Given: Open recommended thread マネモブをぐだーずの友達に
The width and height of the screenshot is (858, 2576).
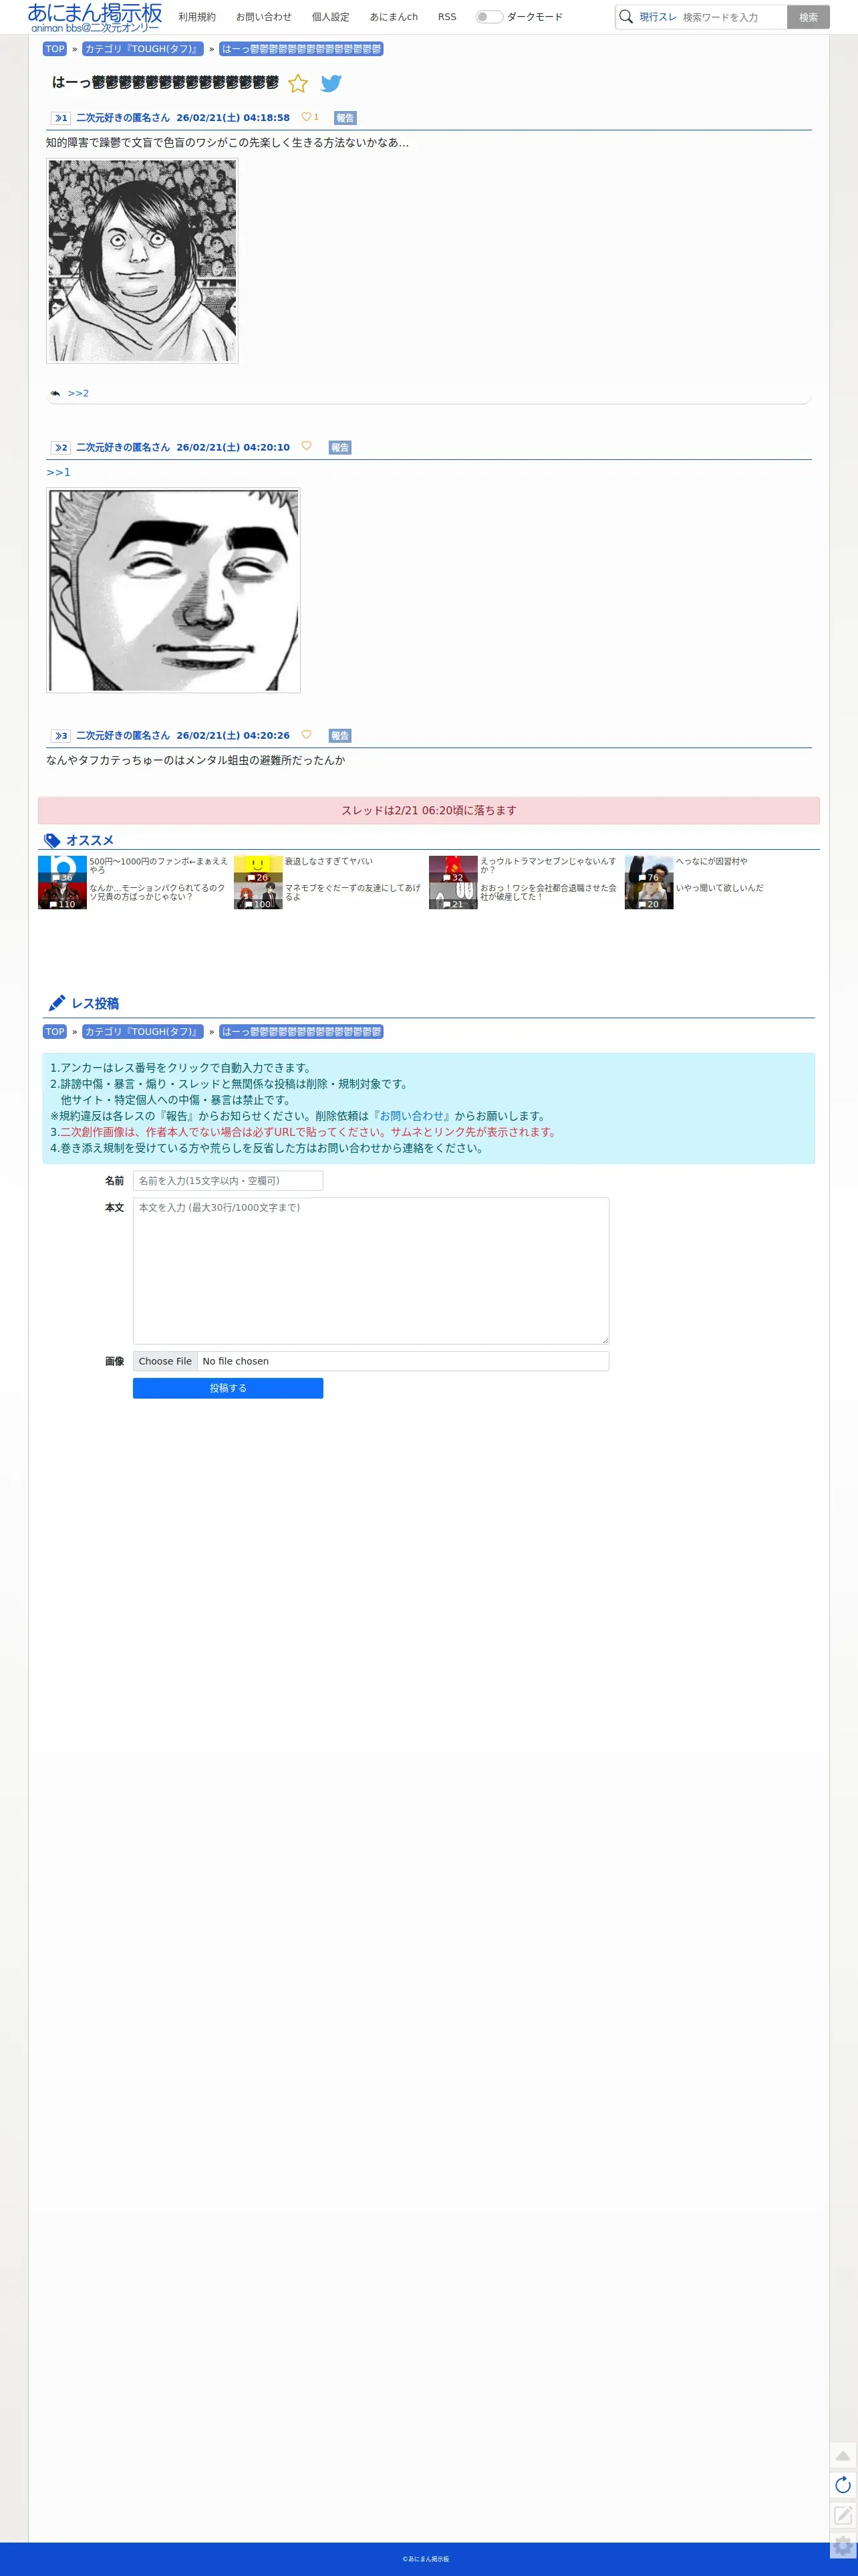Looking at the screenshot, I should tap(353, 892).
